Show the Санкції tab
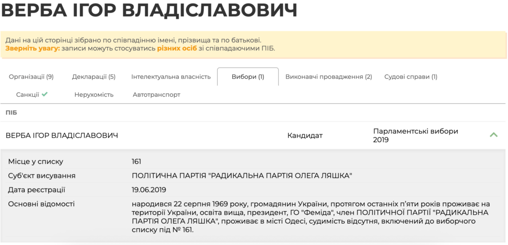Image resolution: width=508 pixels, height=245 pixels. pos(28,95)
